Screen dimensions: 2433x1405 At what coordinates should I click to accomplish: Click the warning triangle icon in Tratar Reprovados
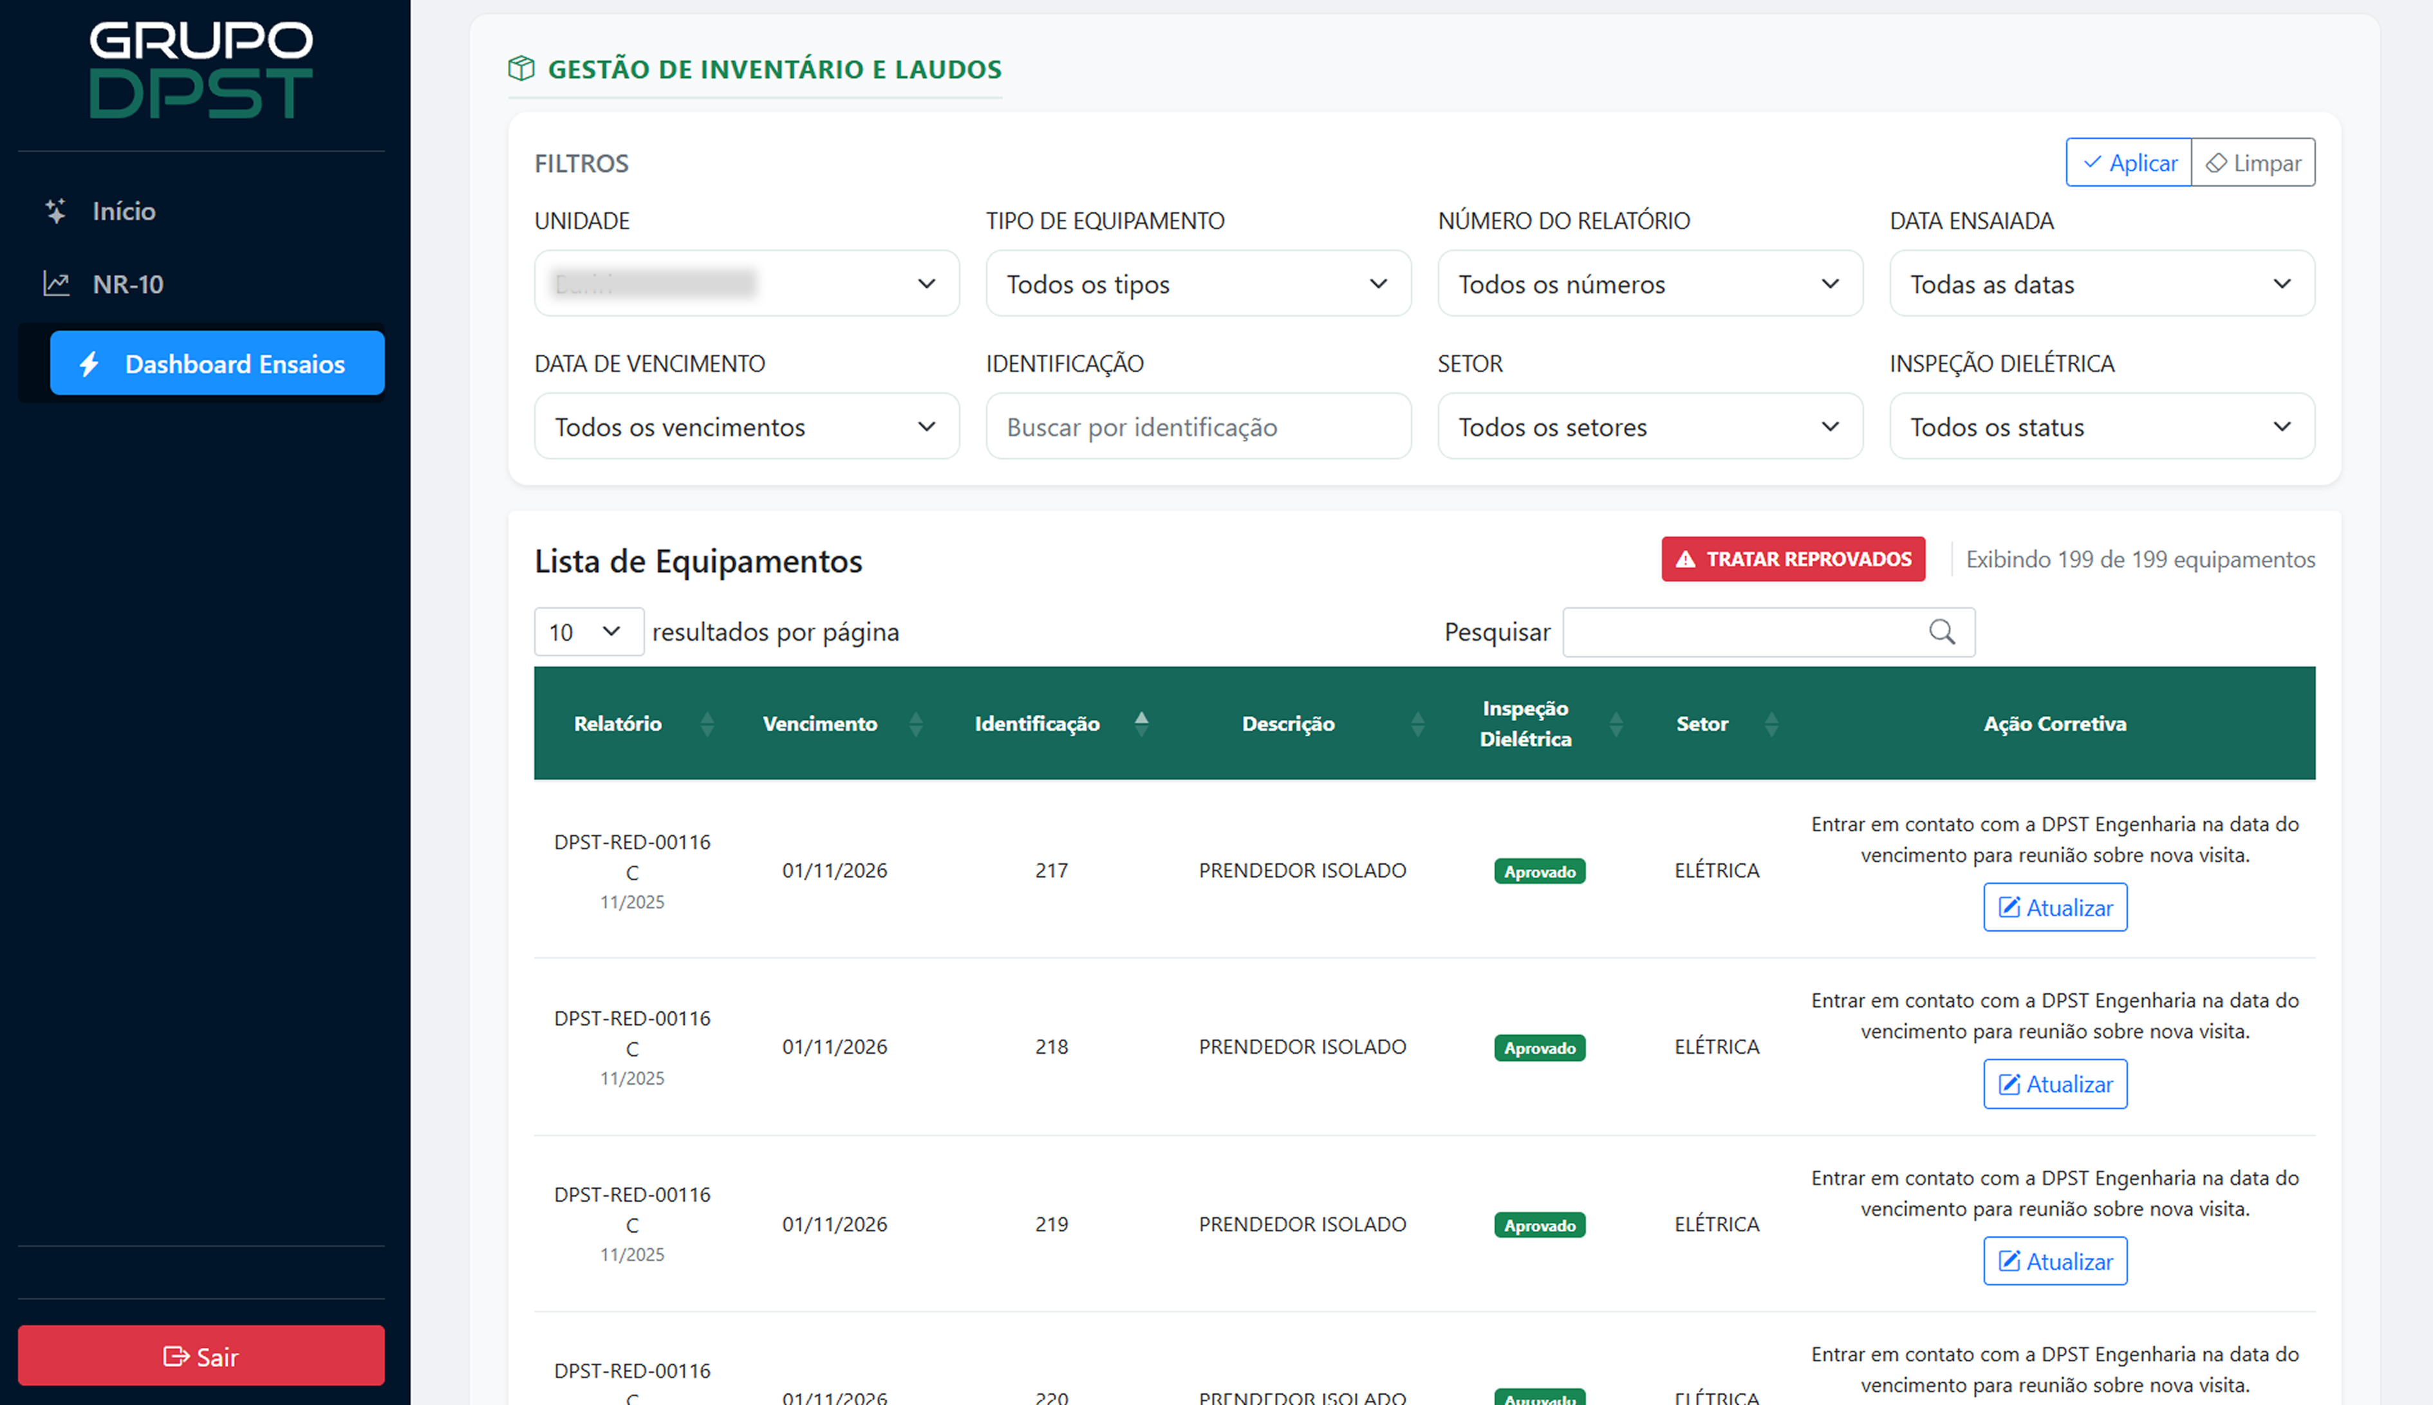(x=1686, y=560)
